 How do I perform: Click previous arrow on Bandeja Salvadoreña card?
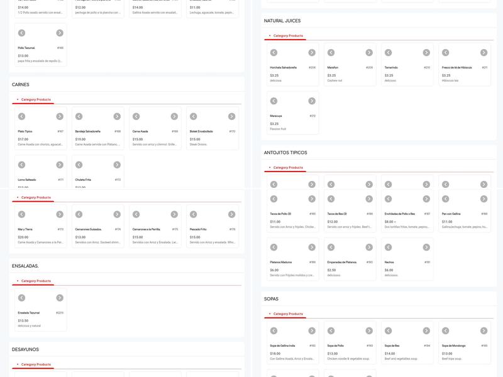[x=79, y=116]
